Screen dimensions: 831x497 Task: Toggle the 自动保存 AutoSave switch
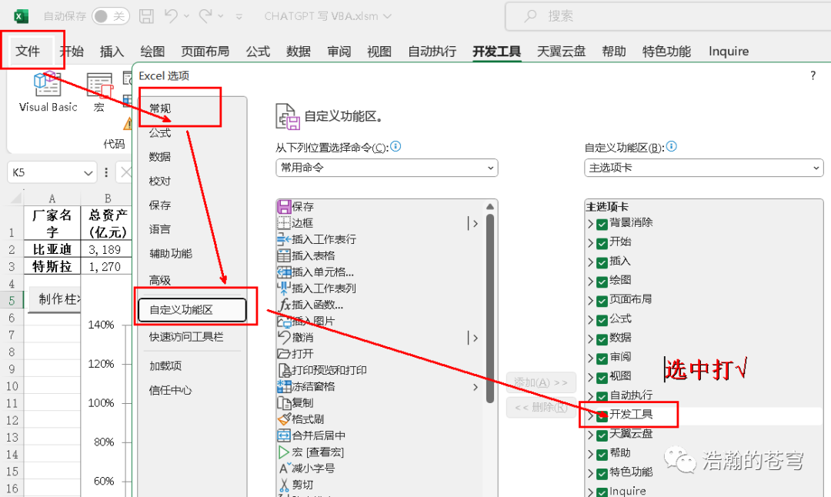click(110, 16)
